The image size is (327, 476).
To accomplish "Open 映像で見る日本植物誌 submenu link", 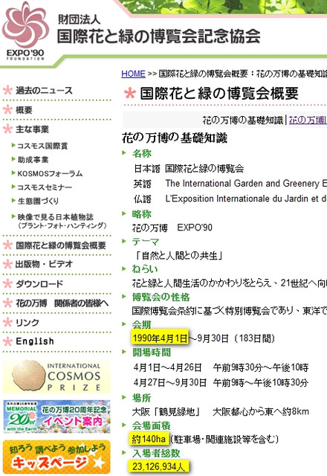I will click(x=62, y=221).
